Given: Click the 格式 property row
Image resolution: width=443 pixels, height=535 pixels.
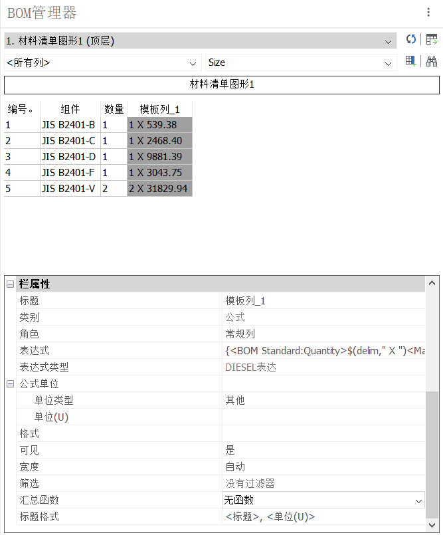Looking at the screenshot, I should pyautogui.click(x=221, y=434).
